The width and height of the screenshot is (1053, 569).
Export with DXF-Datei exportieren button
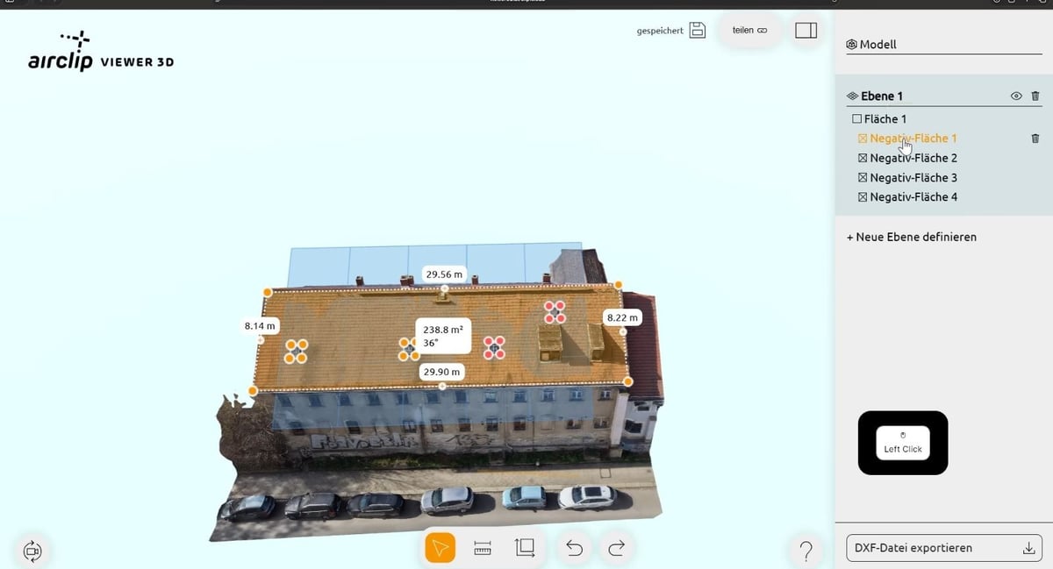(x=943, y=548)
